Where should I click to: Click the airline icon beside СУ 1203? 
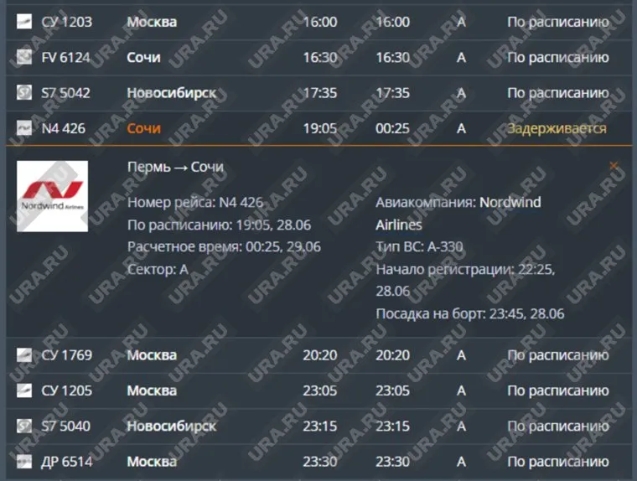pyautogui.click(x=24, y=22)
